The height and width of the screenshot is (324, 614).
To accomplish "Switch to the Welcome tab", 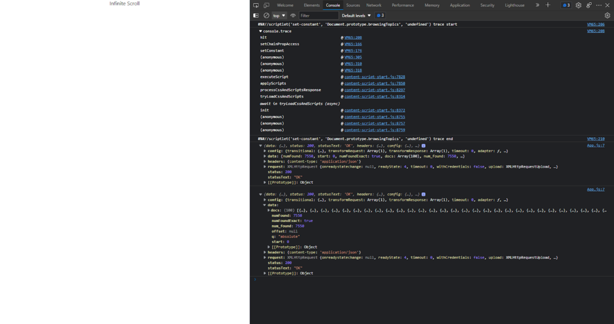I will [285, 5].
